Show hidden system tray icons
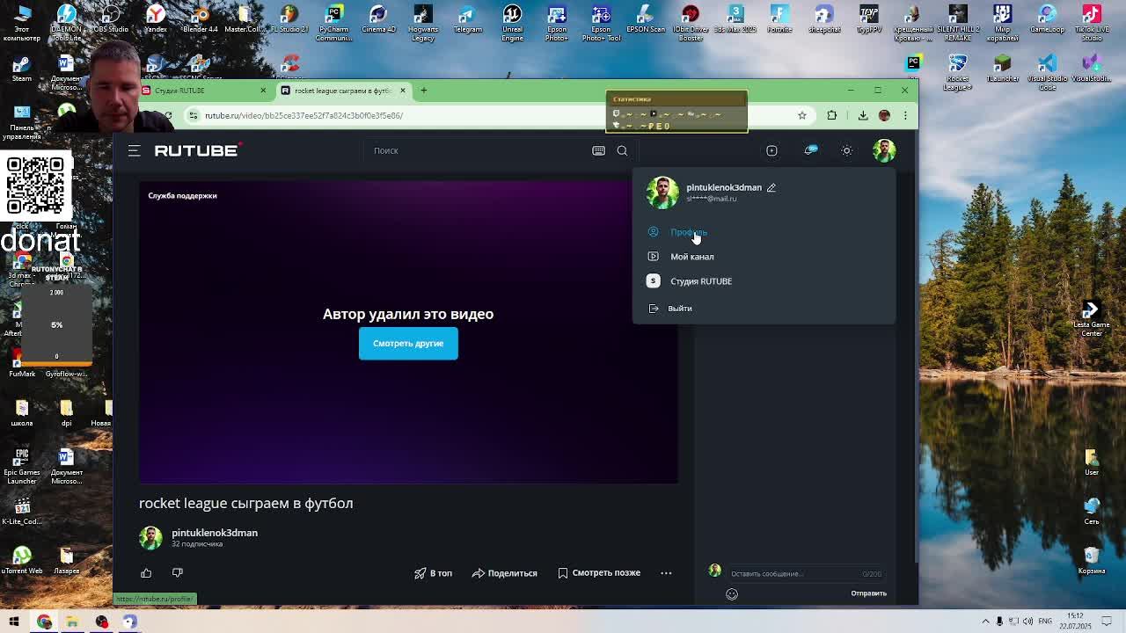 pos(986,622)
